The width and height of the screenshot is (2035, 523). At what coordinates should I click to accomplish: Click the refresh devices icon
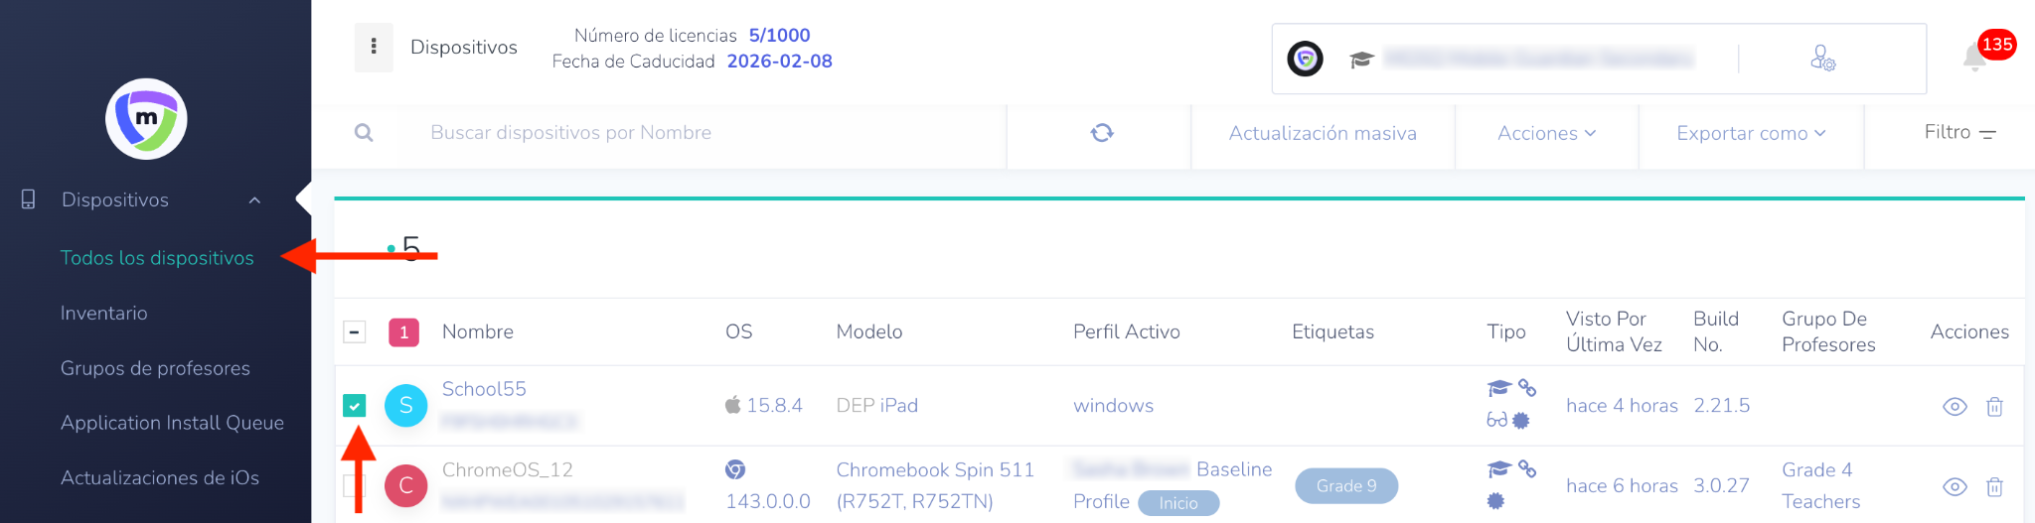[1101, 133]
